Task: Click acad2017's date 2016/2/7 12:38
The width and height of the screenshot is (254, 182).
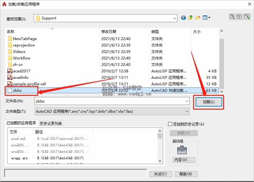Action: 115,71
